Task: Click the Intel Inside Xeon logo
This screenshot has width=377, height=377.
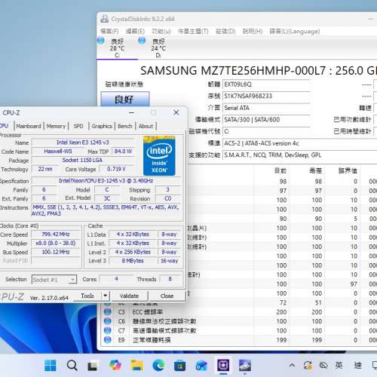Action: (159, 156)
